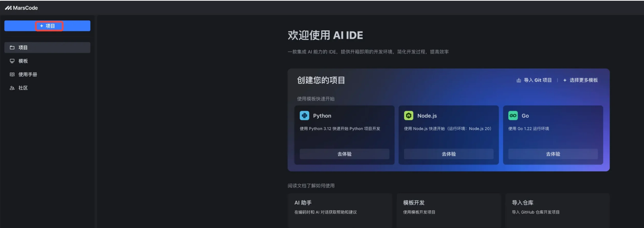Click the '使用 Python 3.12 快速开始' description
644x228 pixels.
coord(340,129)
